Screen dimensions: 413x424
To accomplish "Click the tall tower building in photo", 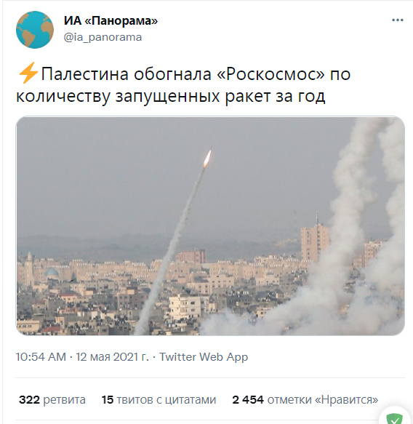I will click(x=315, y=241).
